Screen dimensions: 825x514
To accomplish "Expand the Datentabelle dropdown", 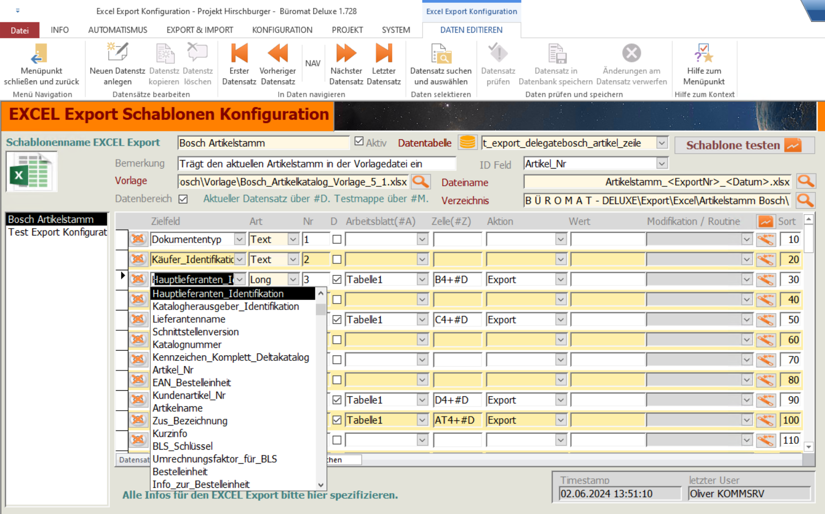I will coord(662,143).
